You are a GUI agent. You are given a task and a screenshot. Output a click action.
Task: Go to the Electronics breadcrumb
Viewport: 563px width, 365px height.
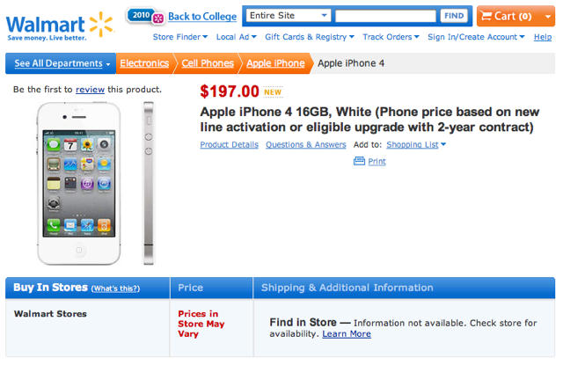click(x=144, y=63)
